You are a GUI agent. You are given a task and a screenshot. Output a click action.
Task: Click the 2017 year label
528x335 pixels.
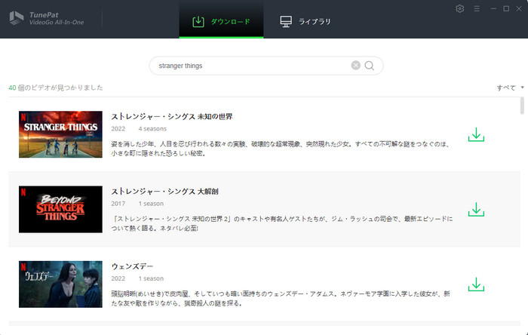[118, 204]
